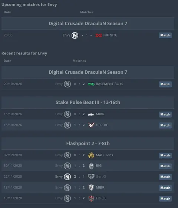Viewport: 178px width, 208px height.
Task: Click the INFINITE team logo icon
Action: tap(99, 36)
